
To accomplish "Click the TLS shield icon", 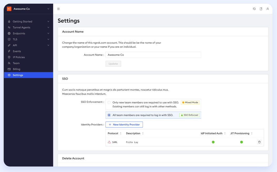I will coord(9,40).
